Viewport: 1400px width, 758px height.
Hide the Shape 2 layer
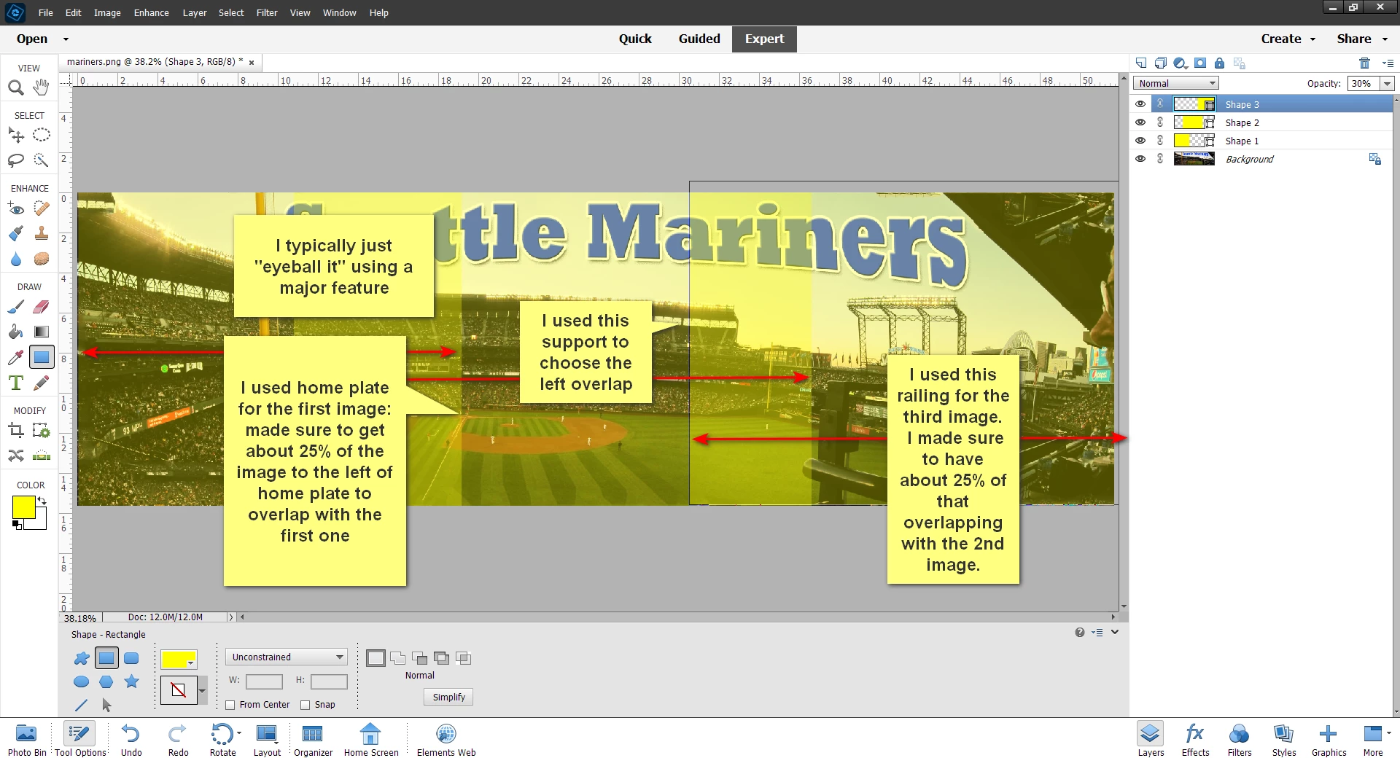click(1140, 122)
